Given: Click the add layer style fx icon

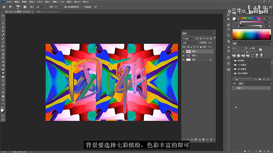Looking at the screenshot, I should click(x=192, y=139).
